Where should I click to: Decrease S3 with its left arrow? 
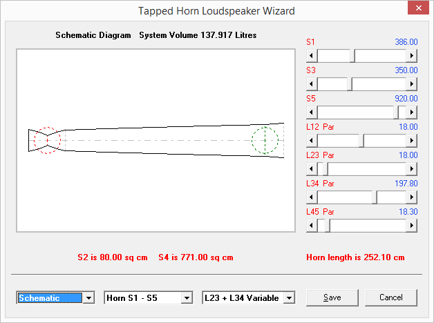[312, 84]
